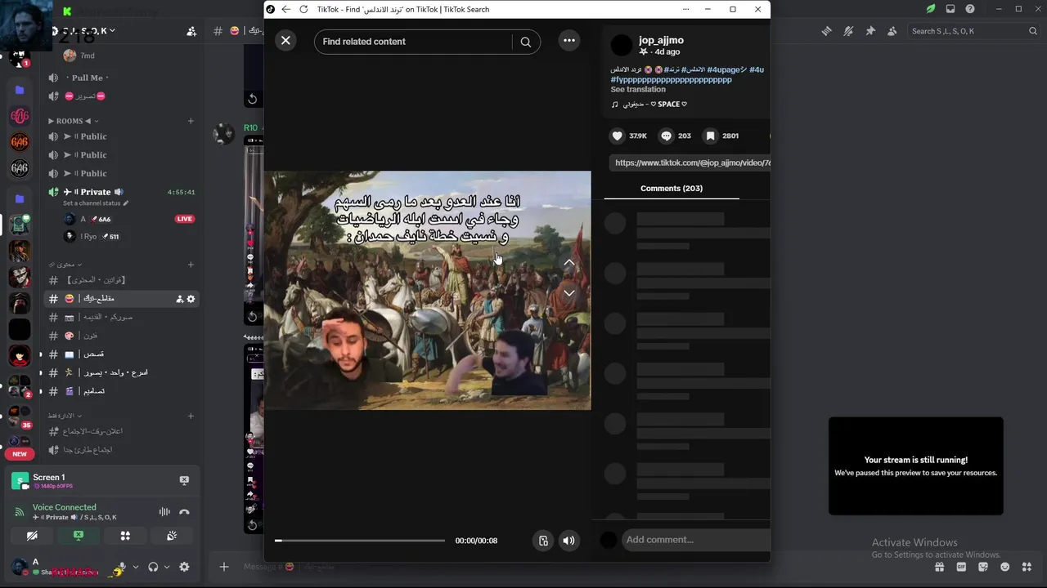1047x588 pixels.
Task: Like the video with the heart icon
Action: point(618,136)
